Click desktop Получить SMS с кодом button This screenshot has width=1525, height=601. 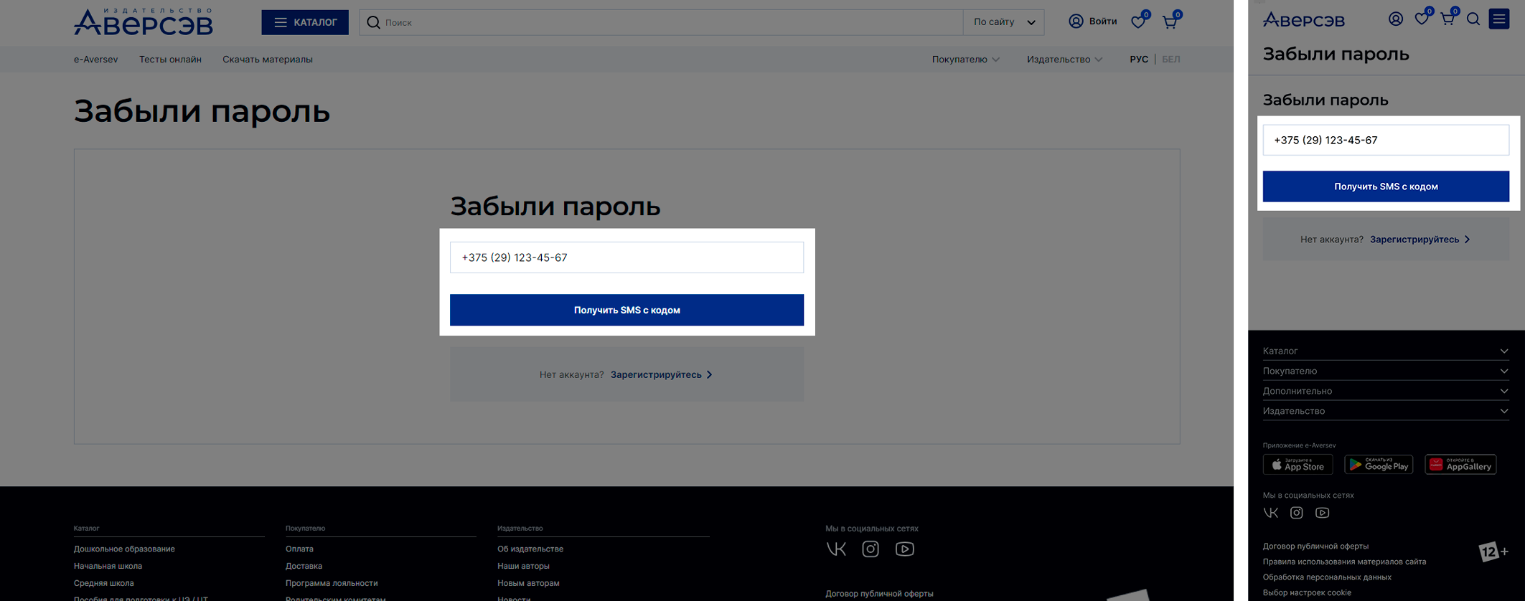(627, 310)
